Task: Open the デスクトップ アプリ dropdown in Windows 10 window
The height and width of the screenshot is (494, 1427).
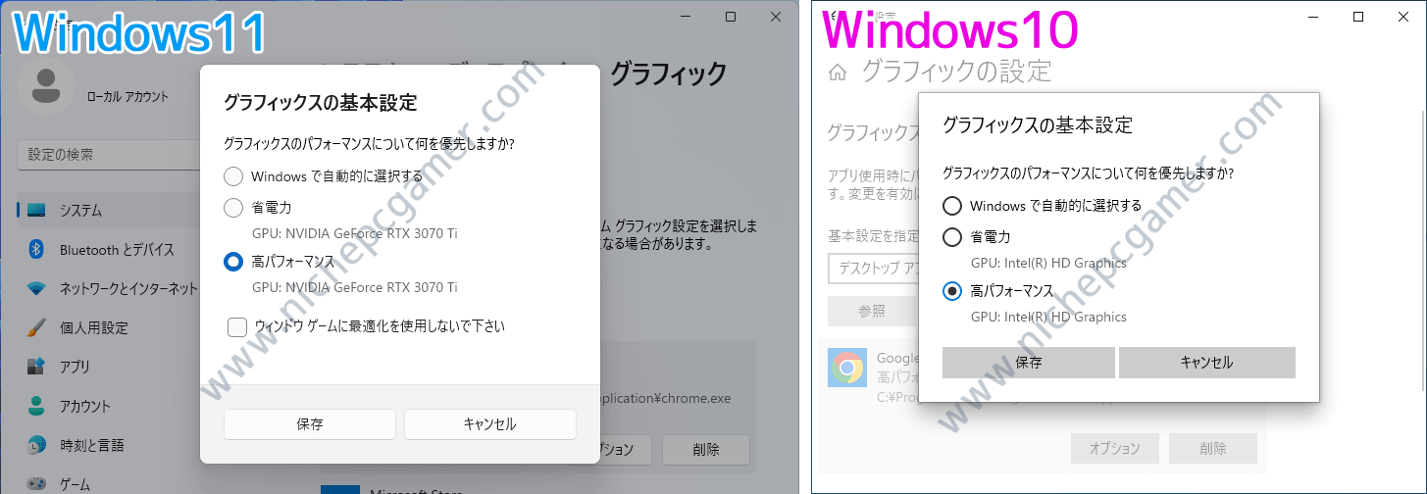Action: (x=873, y=269)
